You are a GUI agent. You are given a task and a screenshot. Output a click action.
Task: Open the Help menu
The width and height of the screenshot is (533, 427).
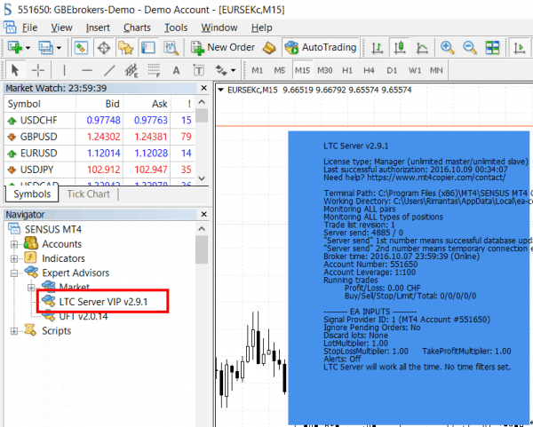(x=262, y=28)
